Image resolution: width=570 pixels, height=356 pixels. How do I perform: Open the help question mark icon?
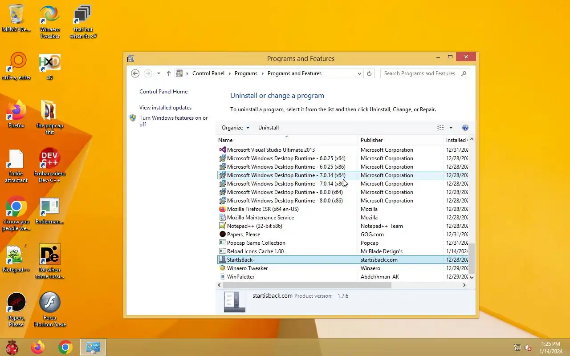point(465,128)
